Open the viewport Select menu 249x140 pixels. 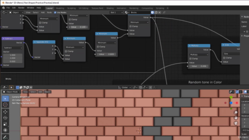click(33, 92)
